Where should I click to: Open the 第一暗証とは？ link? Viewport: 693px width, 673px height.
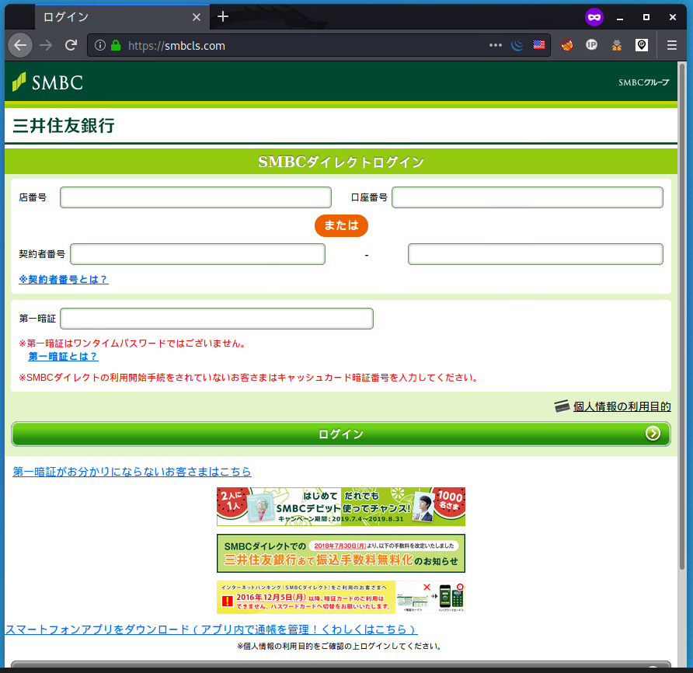click(x=63, y=357)
